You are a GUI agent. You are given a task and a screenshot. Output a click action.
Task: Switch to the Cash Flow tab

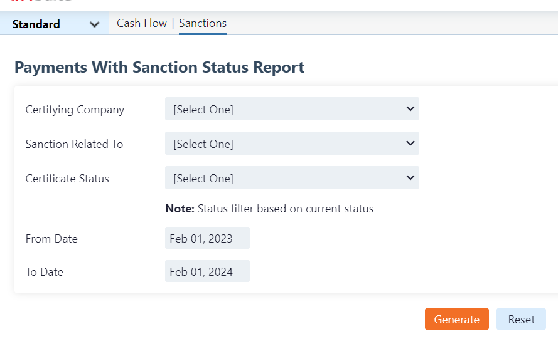[x=142, y=23]
